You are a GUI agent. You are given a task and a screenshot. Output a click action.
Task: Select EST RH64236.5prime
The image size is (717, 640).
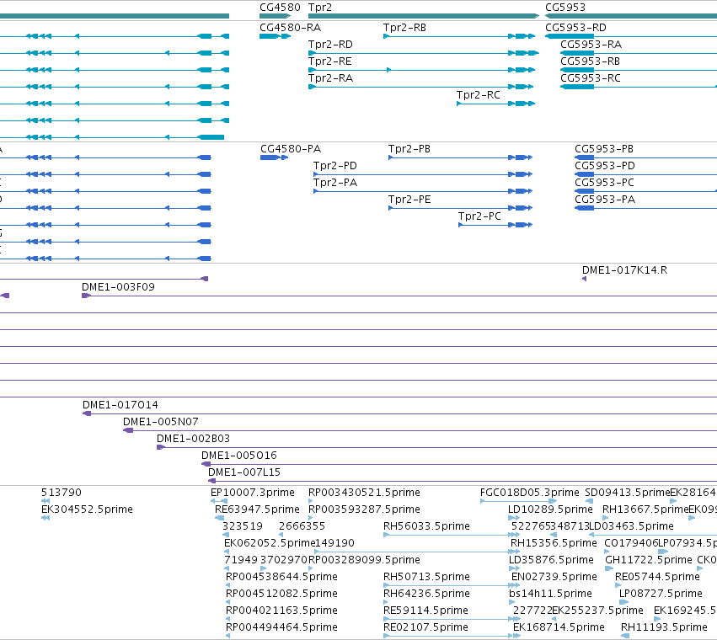pyautogui.click(x=426, y=594)
